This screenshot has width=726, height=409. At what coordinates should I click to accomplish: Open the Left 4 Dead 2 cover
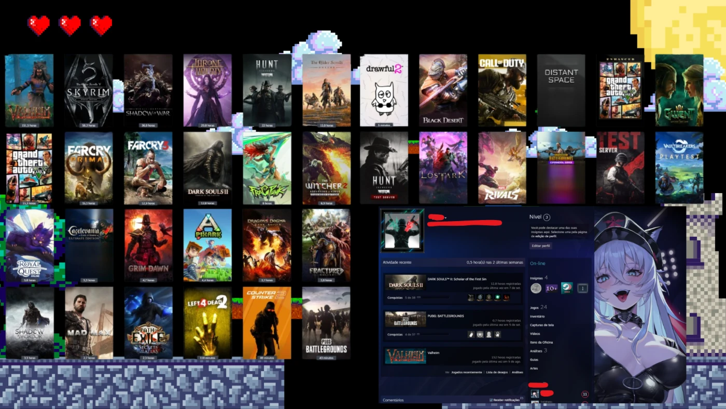point(207,323)
